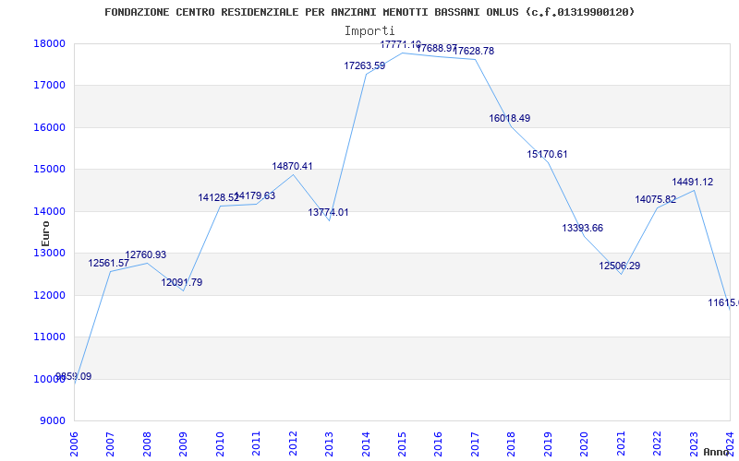Click x-axis year 2007
739x461 pixels.
(110, 444)
